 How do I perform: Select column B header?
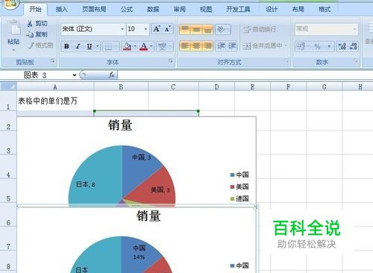click(x=121, y=87)
